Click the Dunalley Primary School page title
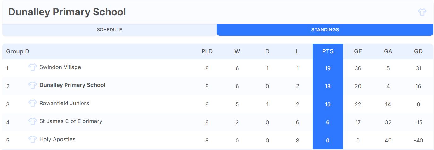The image size is (434, 150). 67,12
